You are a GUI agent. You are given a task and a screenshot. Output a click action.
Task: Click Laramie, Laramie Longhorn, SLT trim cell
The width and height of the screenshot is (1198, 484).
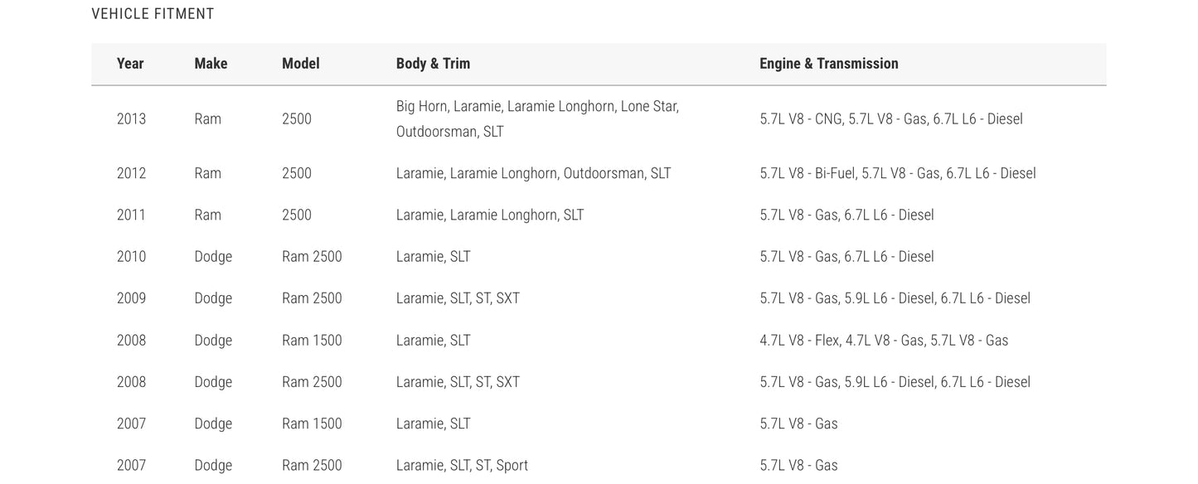coord(490,215)
